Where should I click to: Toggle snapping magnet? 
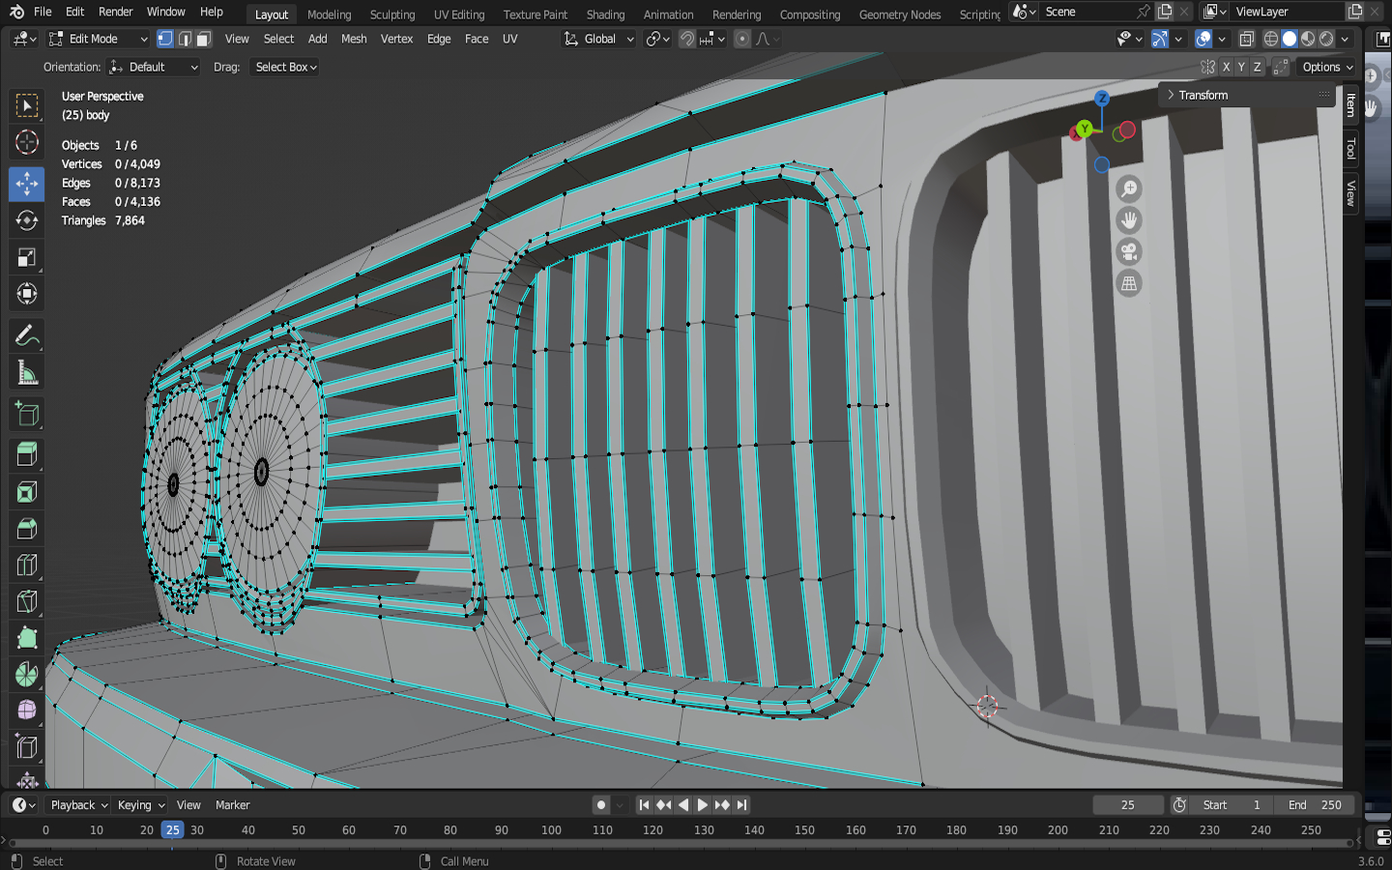(687, 39)
